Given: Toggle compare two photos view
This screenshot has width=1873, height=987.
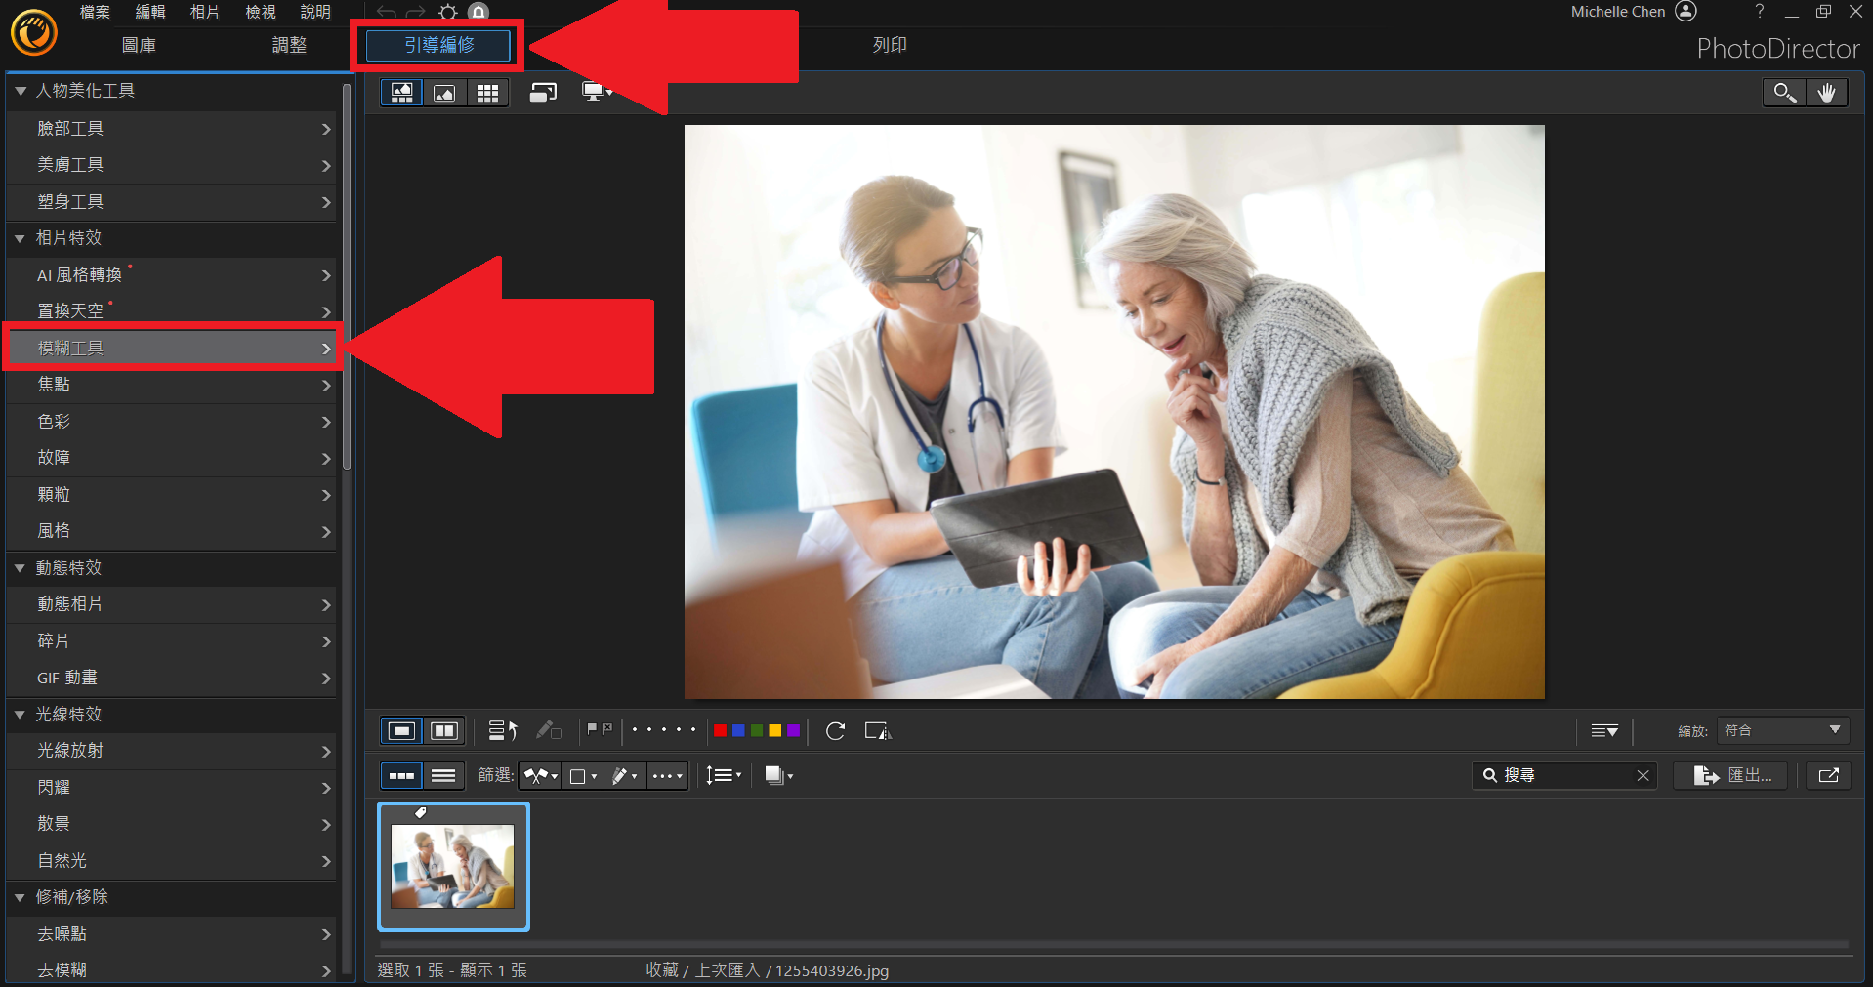Looking at the screenshot, I should click(444, 731).
